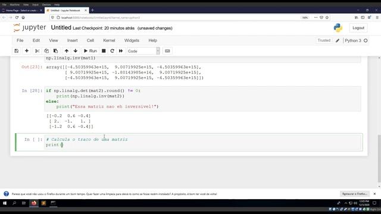Click the inverse matrix printed output
This screenshot has height=214, width=381.
pyautogui.click(x=70, y=121)
